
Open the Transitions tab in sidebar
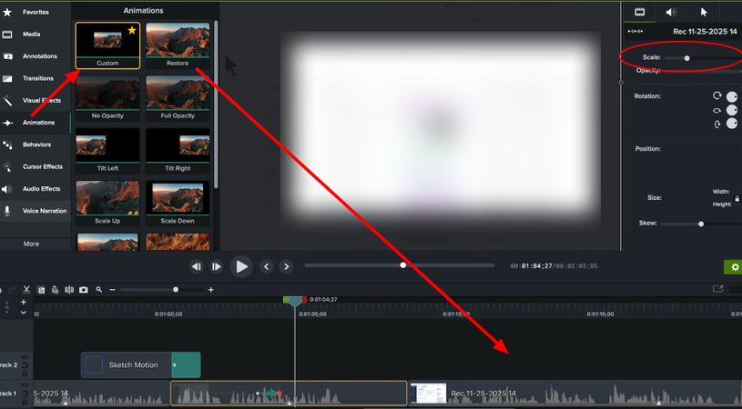click(x=35, y=78)
